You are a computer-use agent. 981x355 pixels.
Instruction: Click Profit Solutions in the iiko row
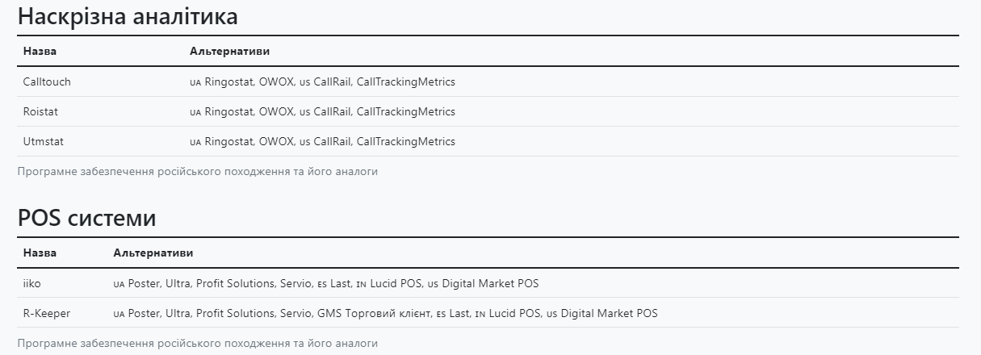[x=234, y=283]
